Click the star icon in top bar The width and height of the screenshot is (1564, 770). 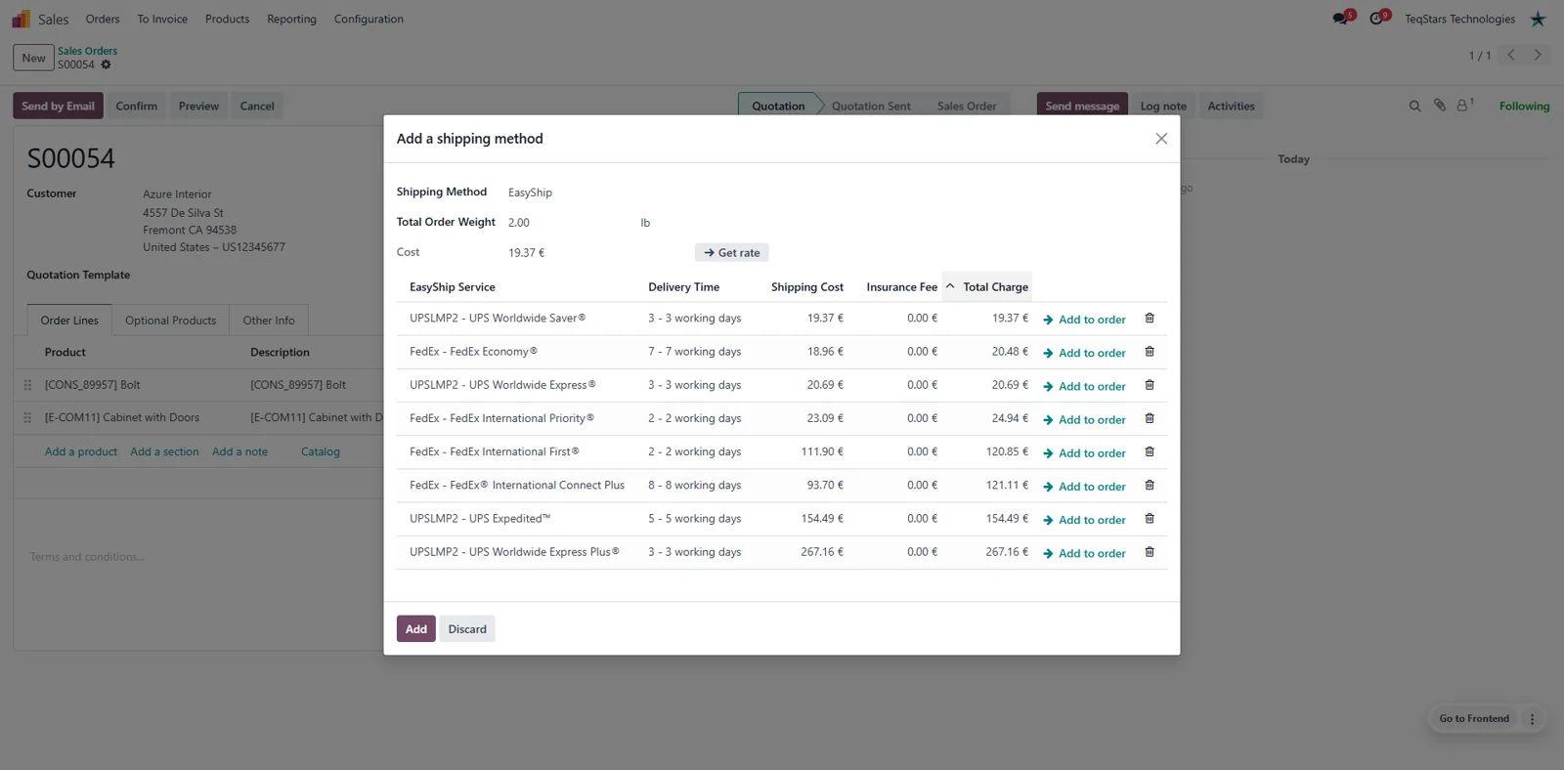click(1538, 19)
